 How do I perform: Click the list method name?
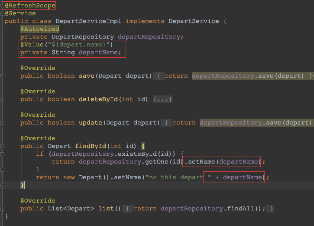click(x=106, y=209)
